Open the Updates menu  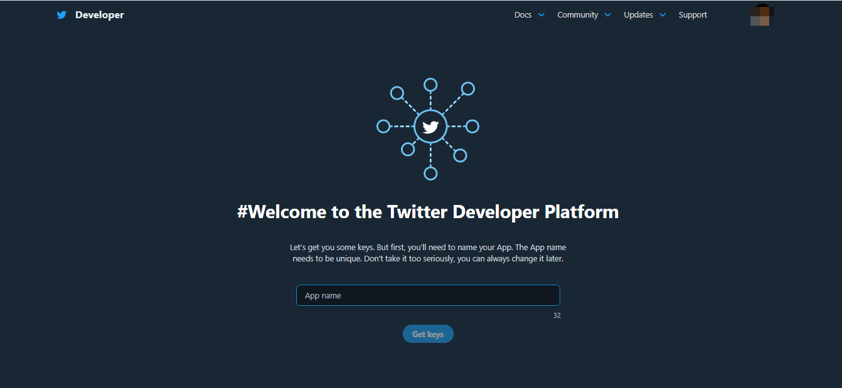click(x=638, y=15)
